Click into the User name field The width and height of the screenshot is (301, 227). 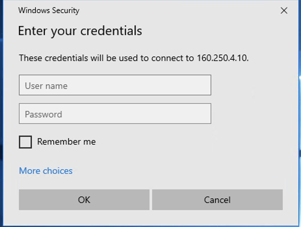(115, 85)
